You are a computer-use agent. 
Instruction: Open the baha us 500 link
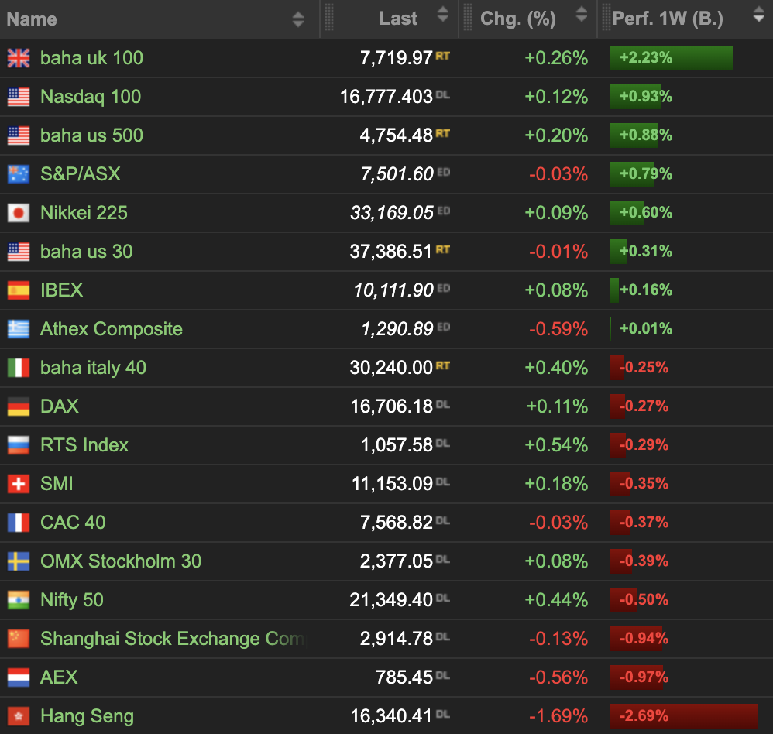91,135
